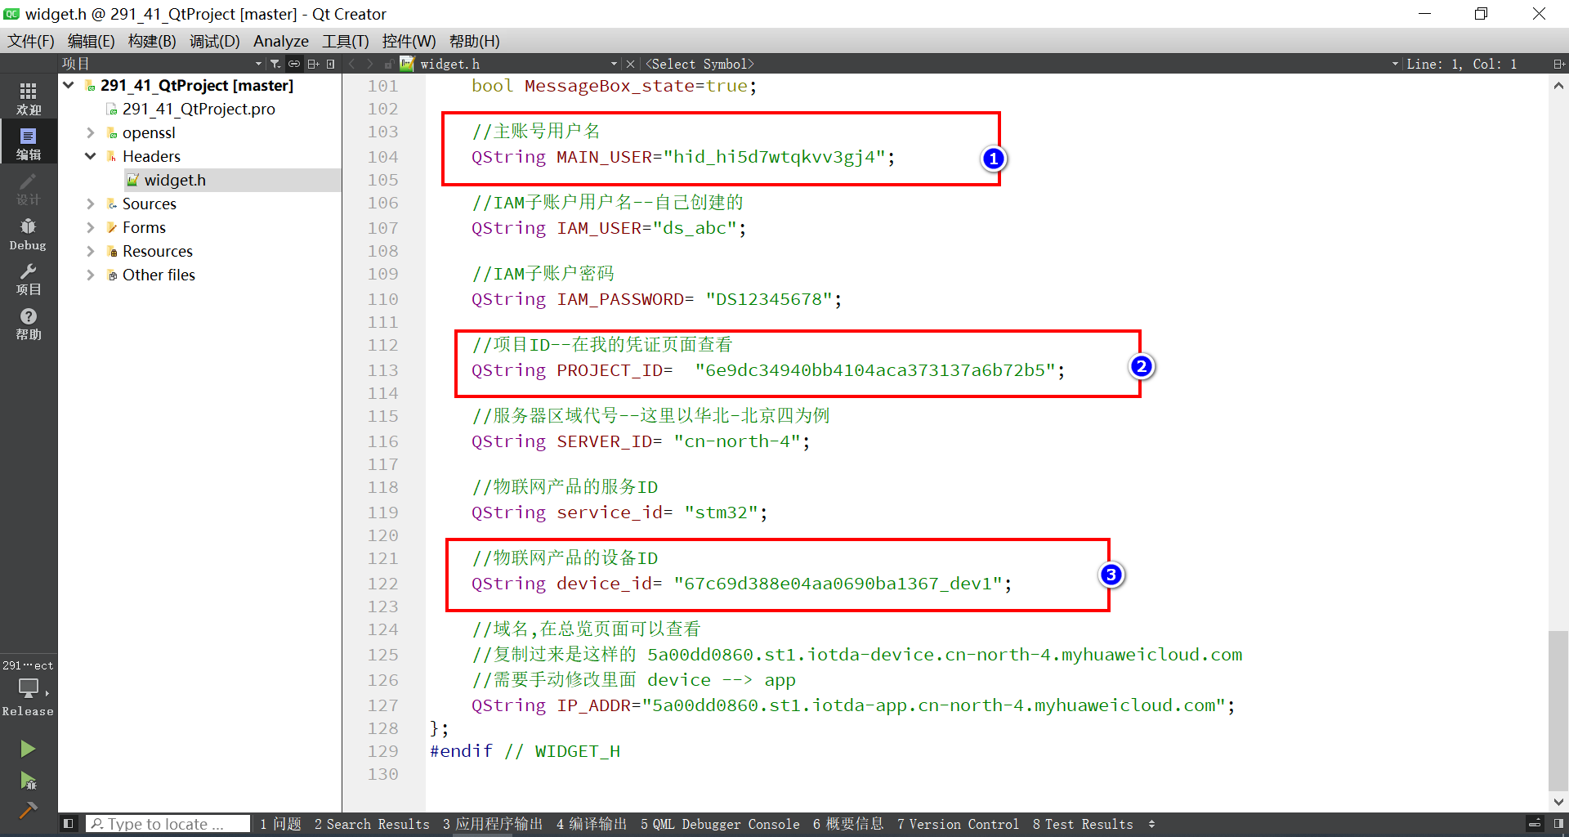
Task: Expand the openssl folder
Action: coord(91,132)
